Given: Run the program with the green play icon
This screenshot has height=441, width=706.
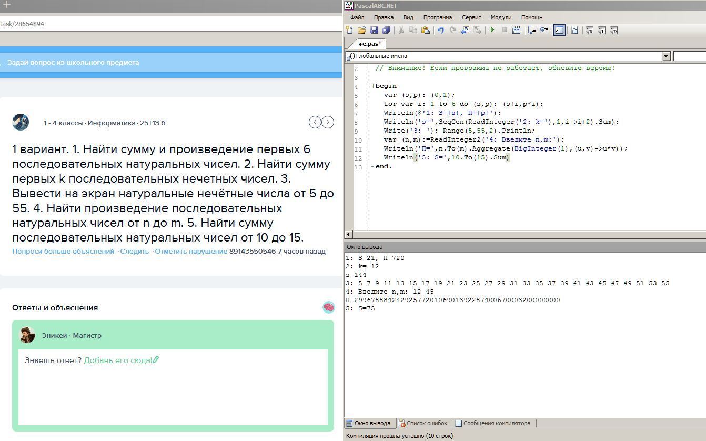Looking at the screenshot, I should coord(492,31).
